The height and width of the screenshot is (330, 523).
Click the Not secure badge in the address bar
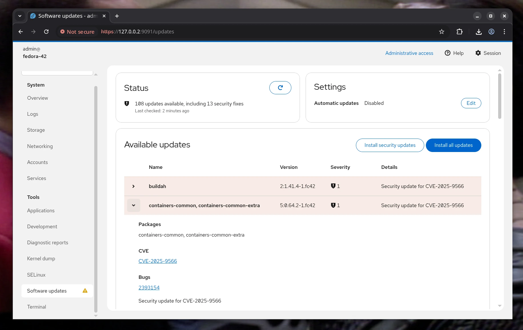click(x=77, y=32)
